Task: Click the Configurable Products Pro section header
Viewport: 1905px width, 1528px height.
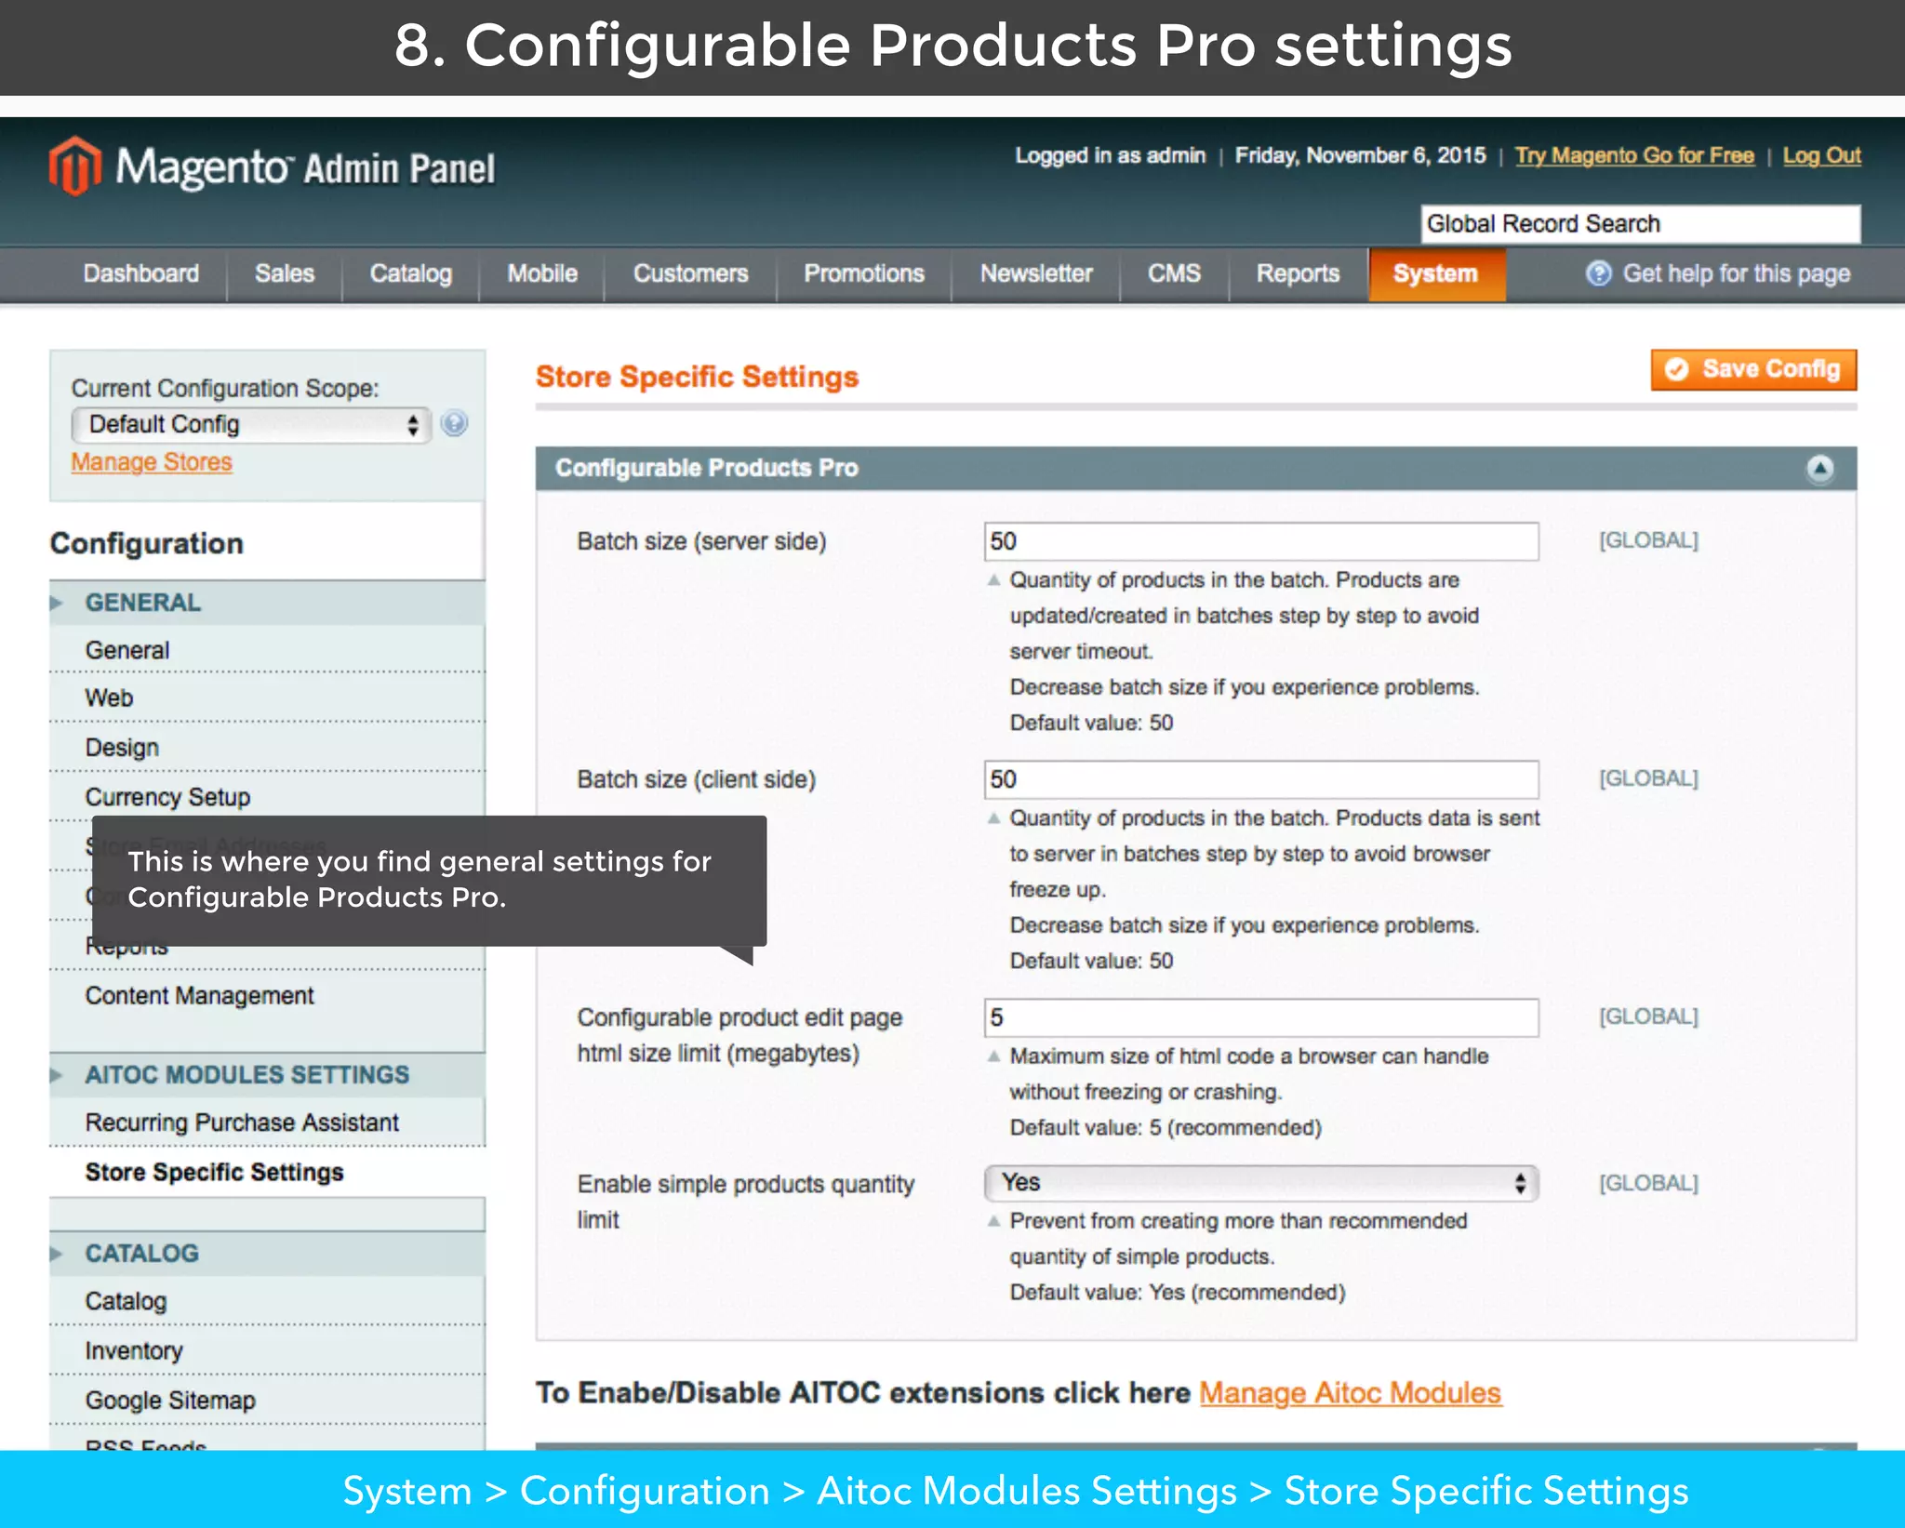Action: pyautogui.click(x=1195, y=468)
